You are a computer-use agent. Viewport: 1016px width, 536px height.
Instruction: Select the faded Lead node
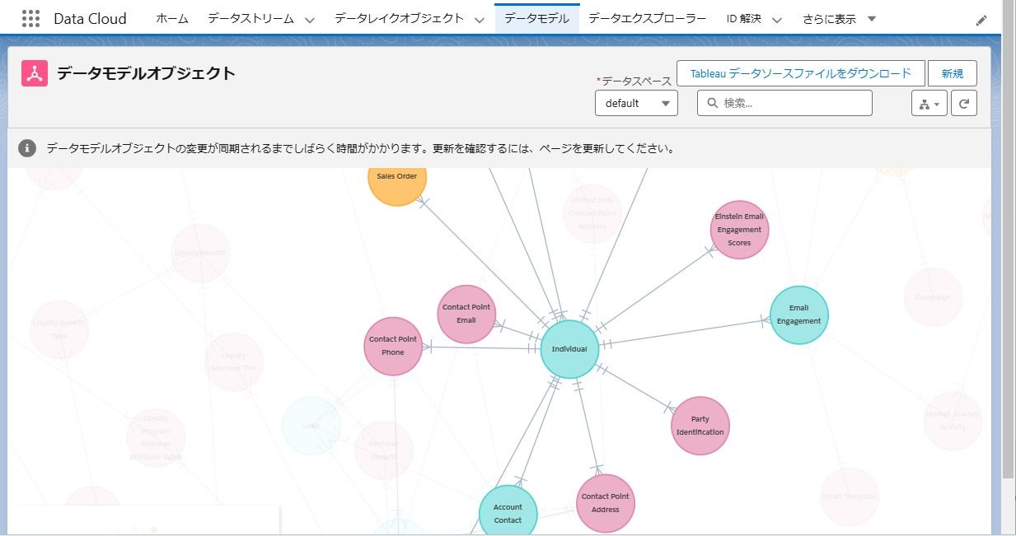coord(311,426)
